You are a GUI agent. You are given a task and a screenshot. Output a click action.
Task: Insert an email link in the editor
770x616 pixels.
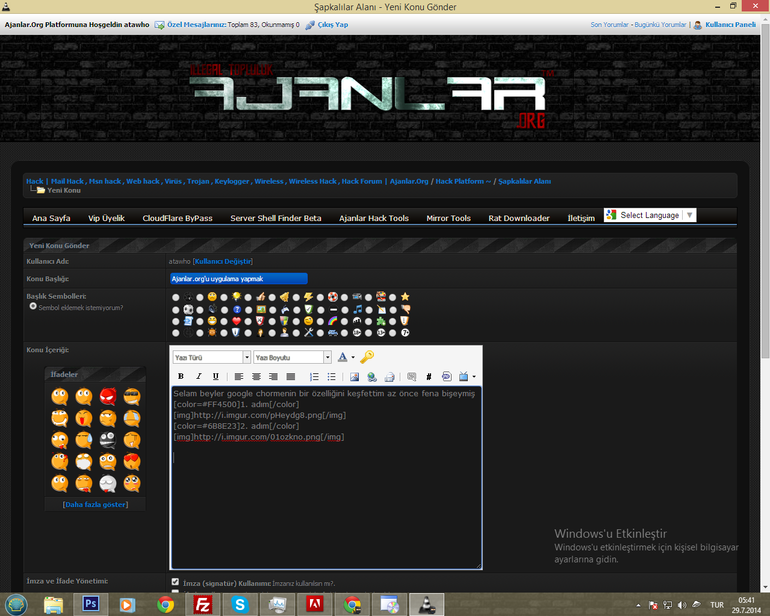click(x=390, y=376)
